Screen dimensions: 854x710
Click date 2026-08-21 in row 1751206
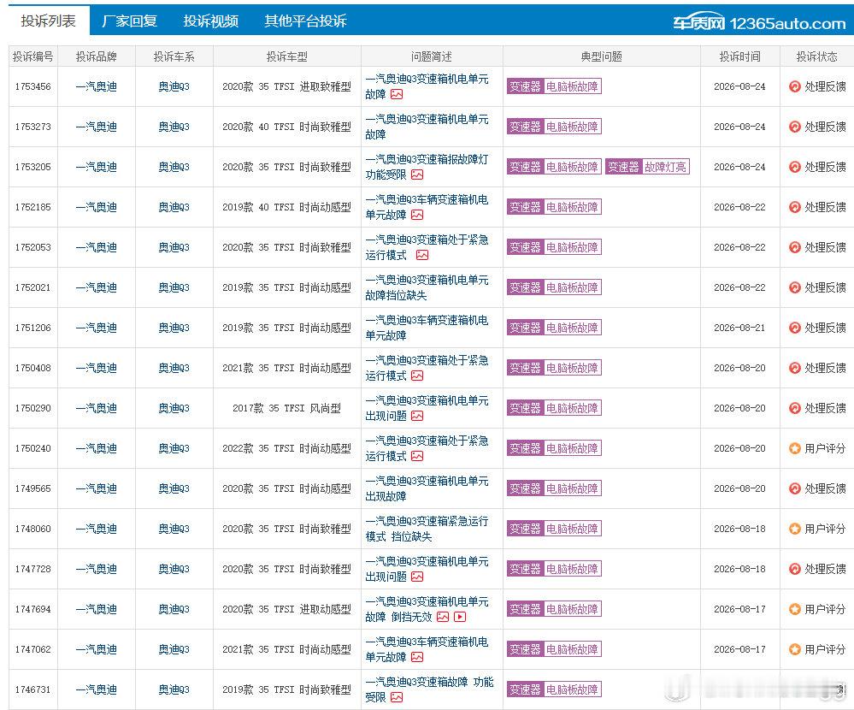(739, 328)
